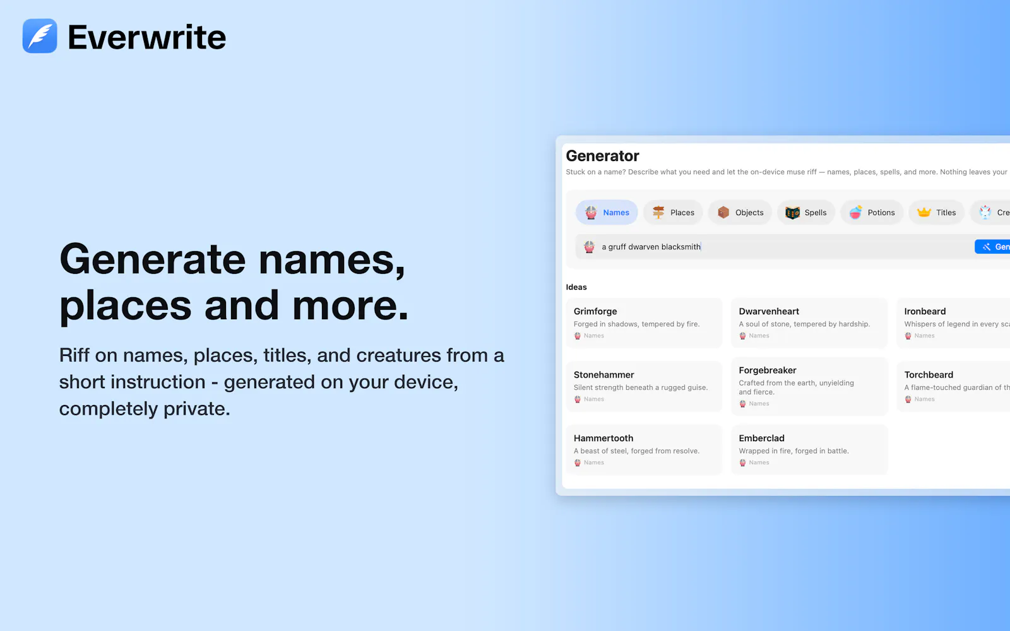Open the Torchbeard idea card
The width and height of the screenshot is (1010, 631).
point(953,386)
